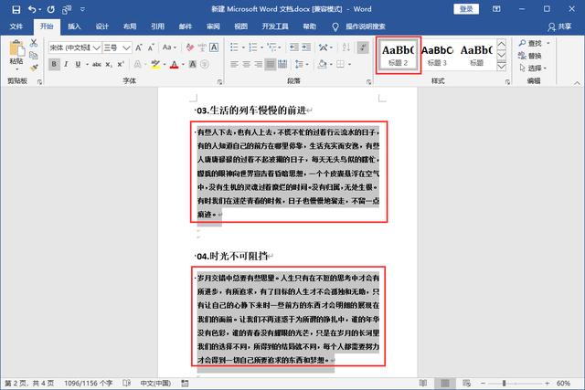Open the 文件 menu tab
The height and width of the screenshot is (390, 585).
[x=16, y=26]
